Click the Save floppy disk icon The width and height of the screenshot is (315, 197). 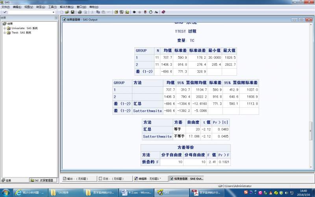click(x=73, y=12)
